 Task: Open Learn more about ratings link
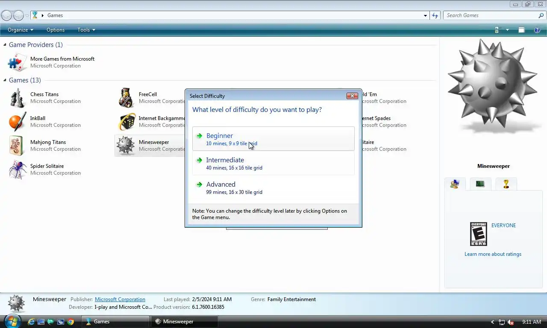[x=493, y=254]
